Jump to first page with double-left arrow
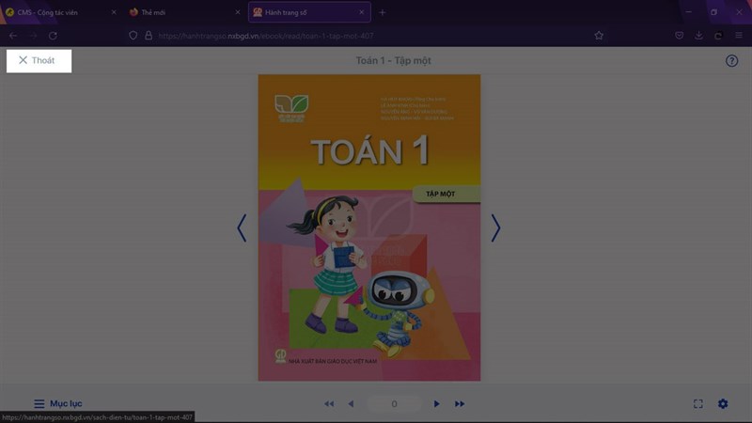The image size is (752, 423). point(329,403)
